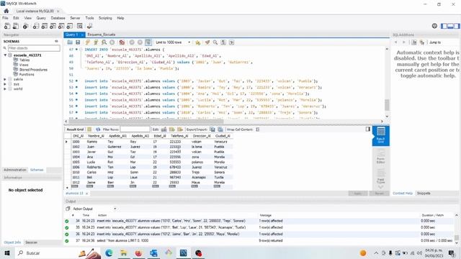Image resolution: width=461 pixels, height=259 pixels.
Task: Open find panel with magnifier icon
Action: point(215,42)
